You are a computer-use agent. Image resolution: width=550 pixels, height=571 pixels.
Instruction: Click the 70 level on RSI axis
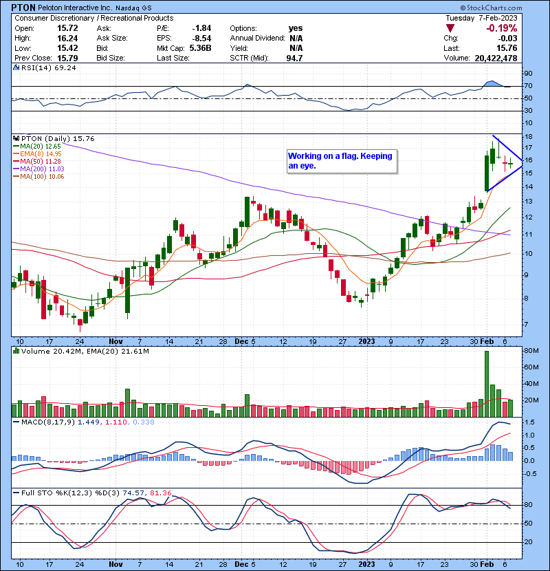tap(528, 86)
